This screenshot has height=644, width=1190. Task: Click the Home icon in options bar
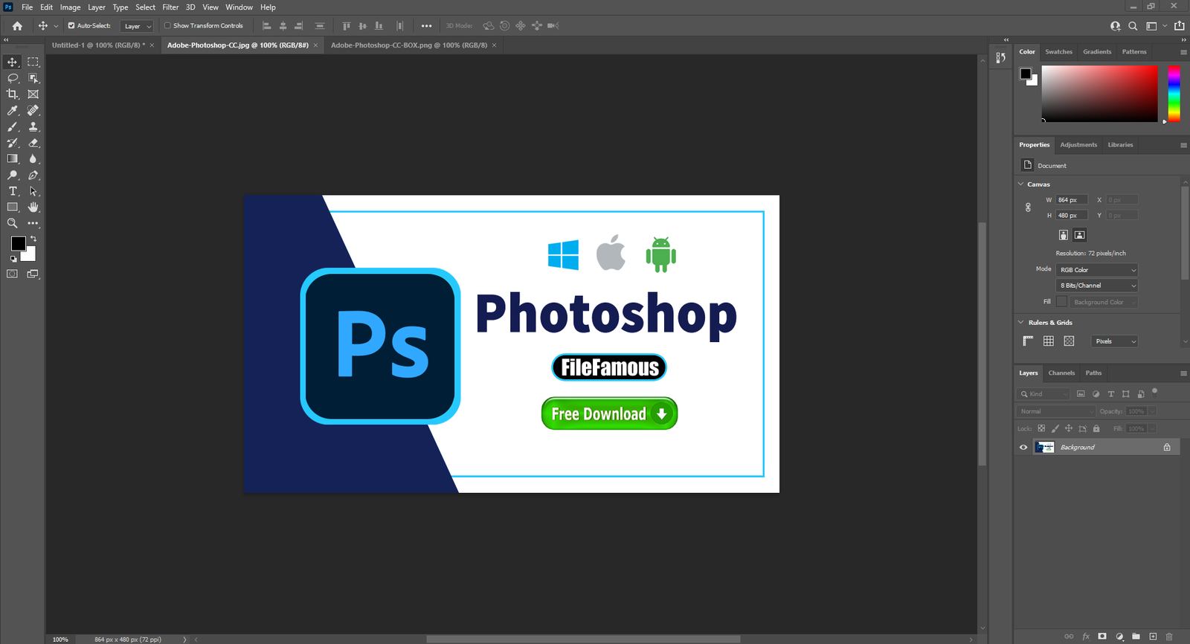(17, 26)
